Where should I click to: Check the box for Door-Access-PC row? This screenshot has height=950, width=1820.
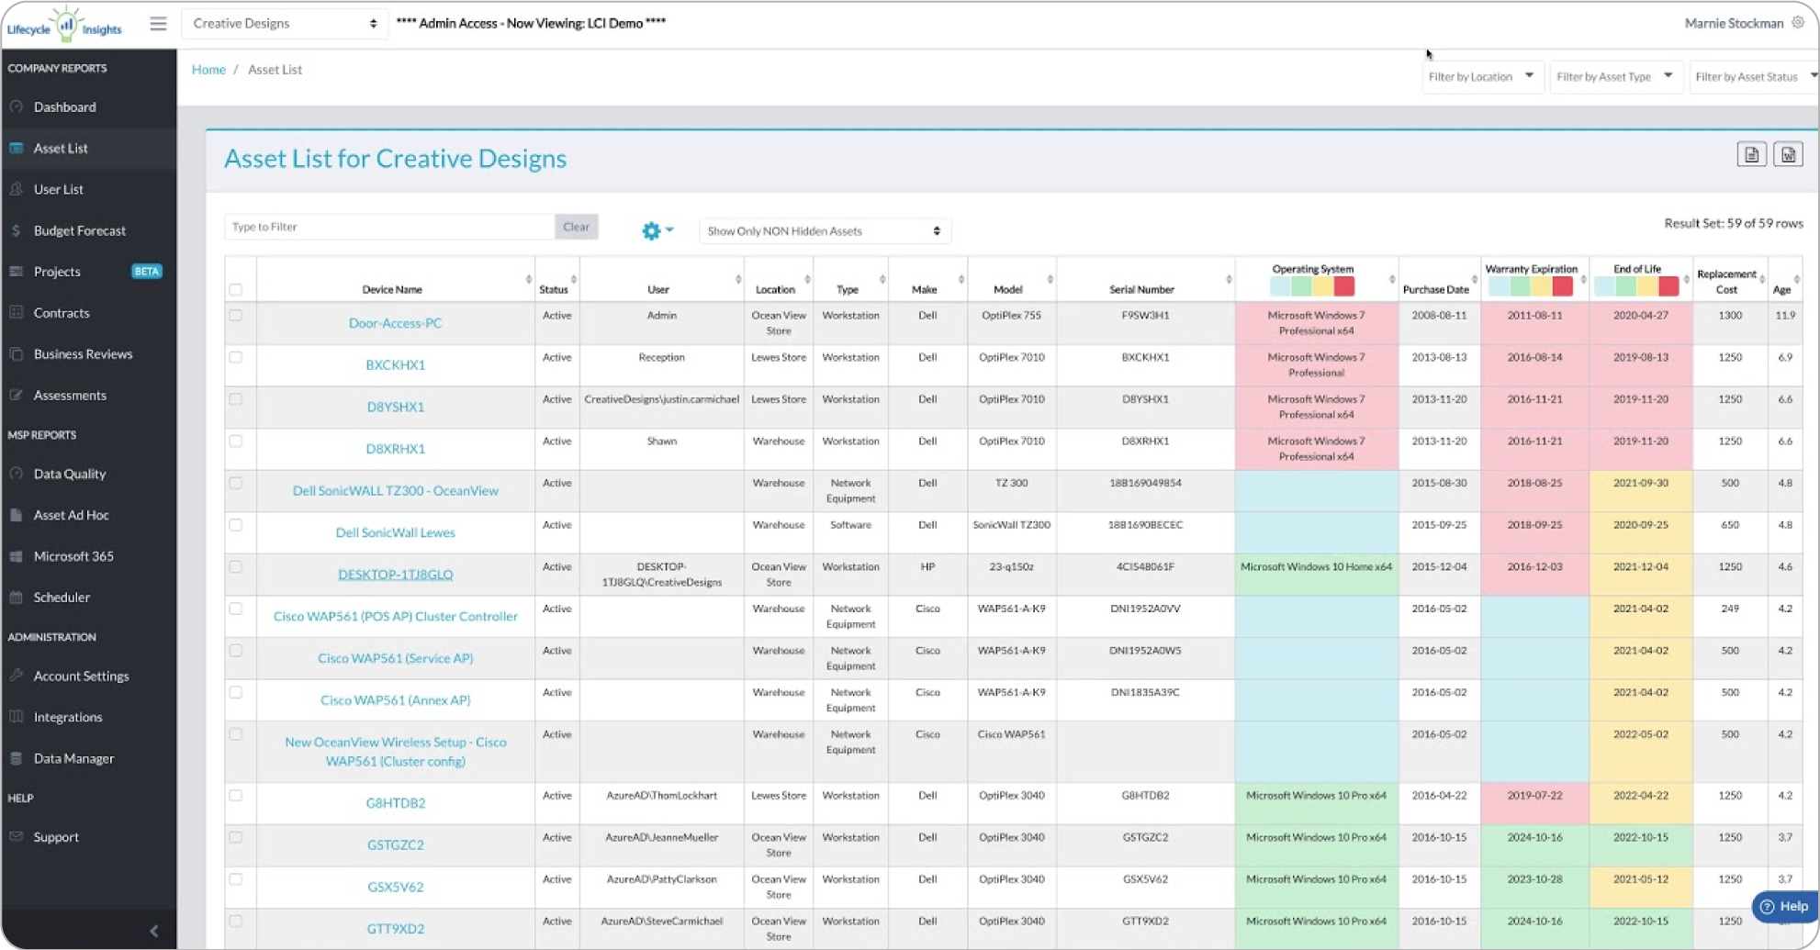(x=236, y=315)
